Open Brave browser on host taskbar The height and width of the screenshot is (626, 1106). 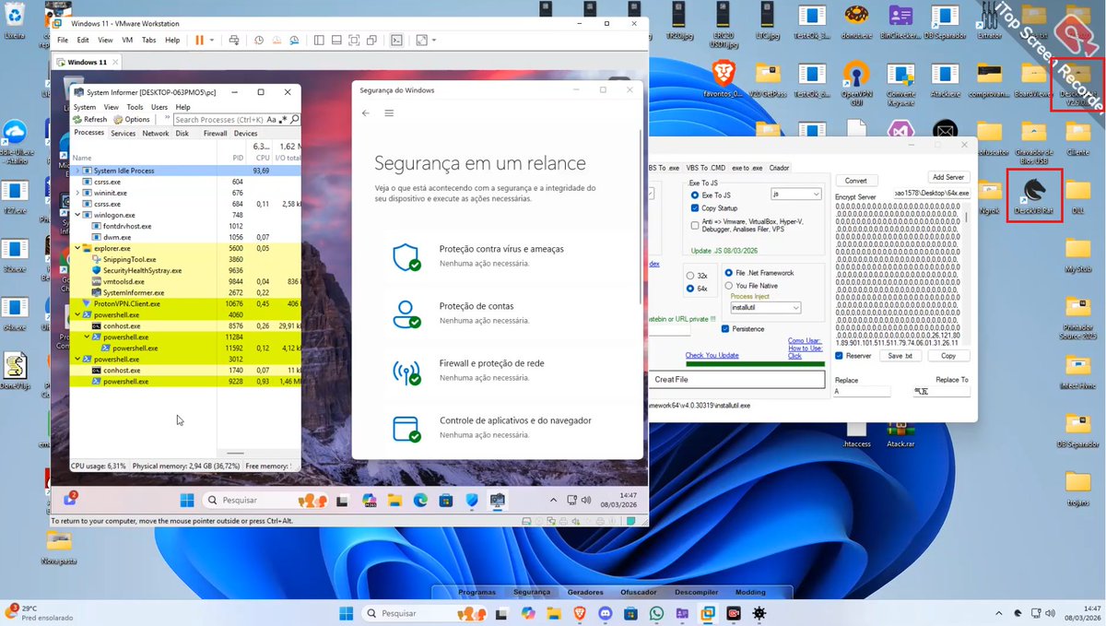click(x=580, y=613)
